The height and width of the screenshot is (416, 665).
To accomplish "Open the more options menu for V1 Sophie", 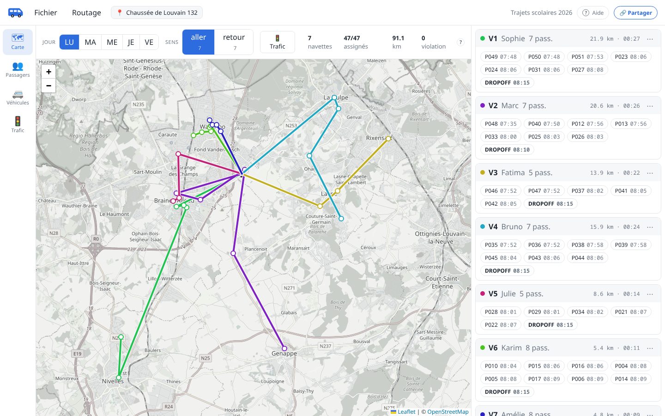I will point(650,39).
